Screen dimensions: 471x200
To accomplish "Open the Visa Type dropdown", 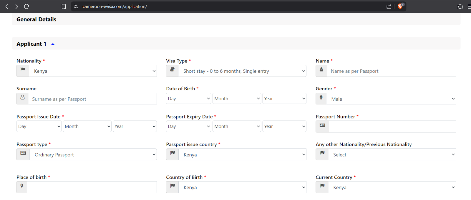I will (x=242, y=71).
